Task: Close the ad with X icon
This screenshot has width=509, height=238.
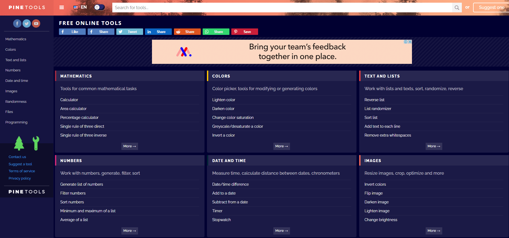Action: [x=410, y=42]
